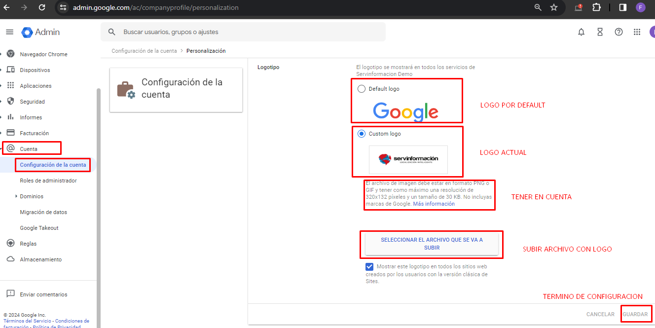655x328 pixels.
Task: Click the Google Admin logo
Action: coord(40,32)
